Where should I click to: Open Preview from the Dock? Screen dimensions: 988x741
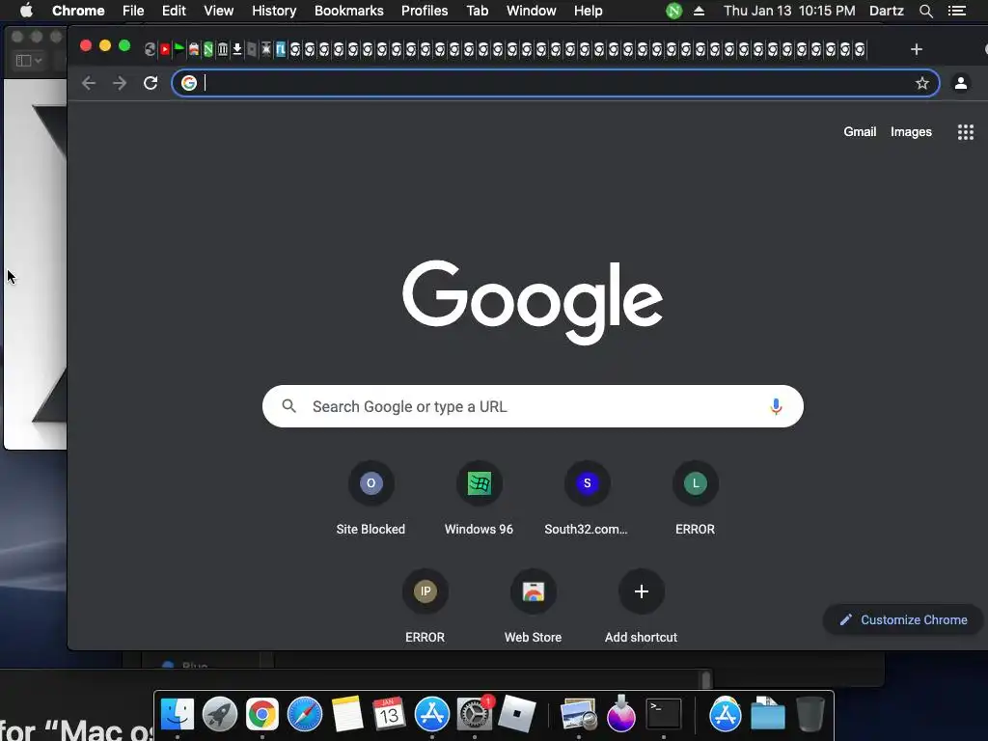tap(579, 715)
